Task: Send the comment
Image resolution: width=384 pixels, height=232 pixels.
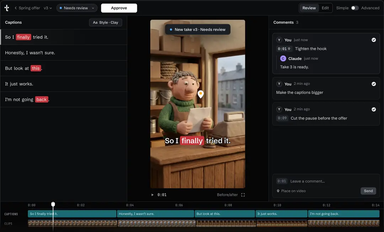Action: pos(368,191)
